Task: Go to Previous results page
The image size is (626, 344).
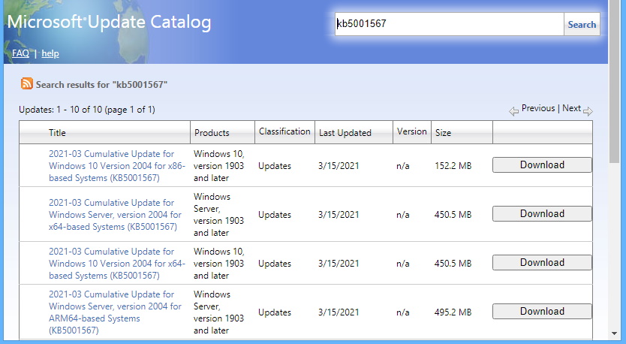Action: coord(537,108)
